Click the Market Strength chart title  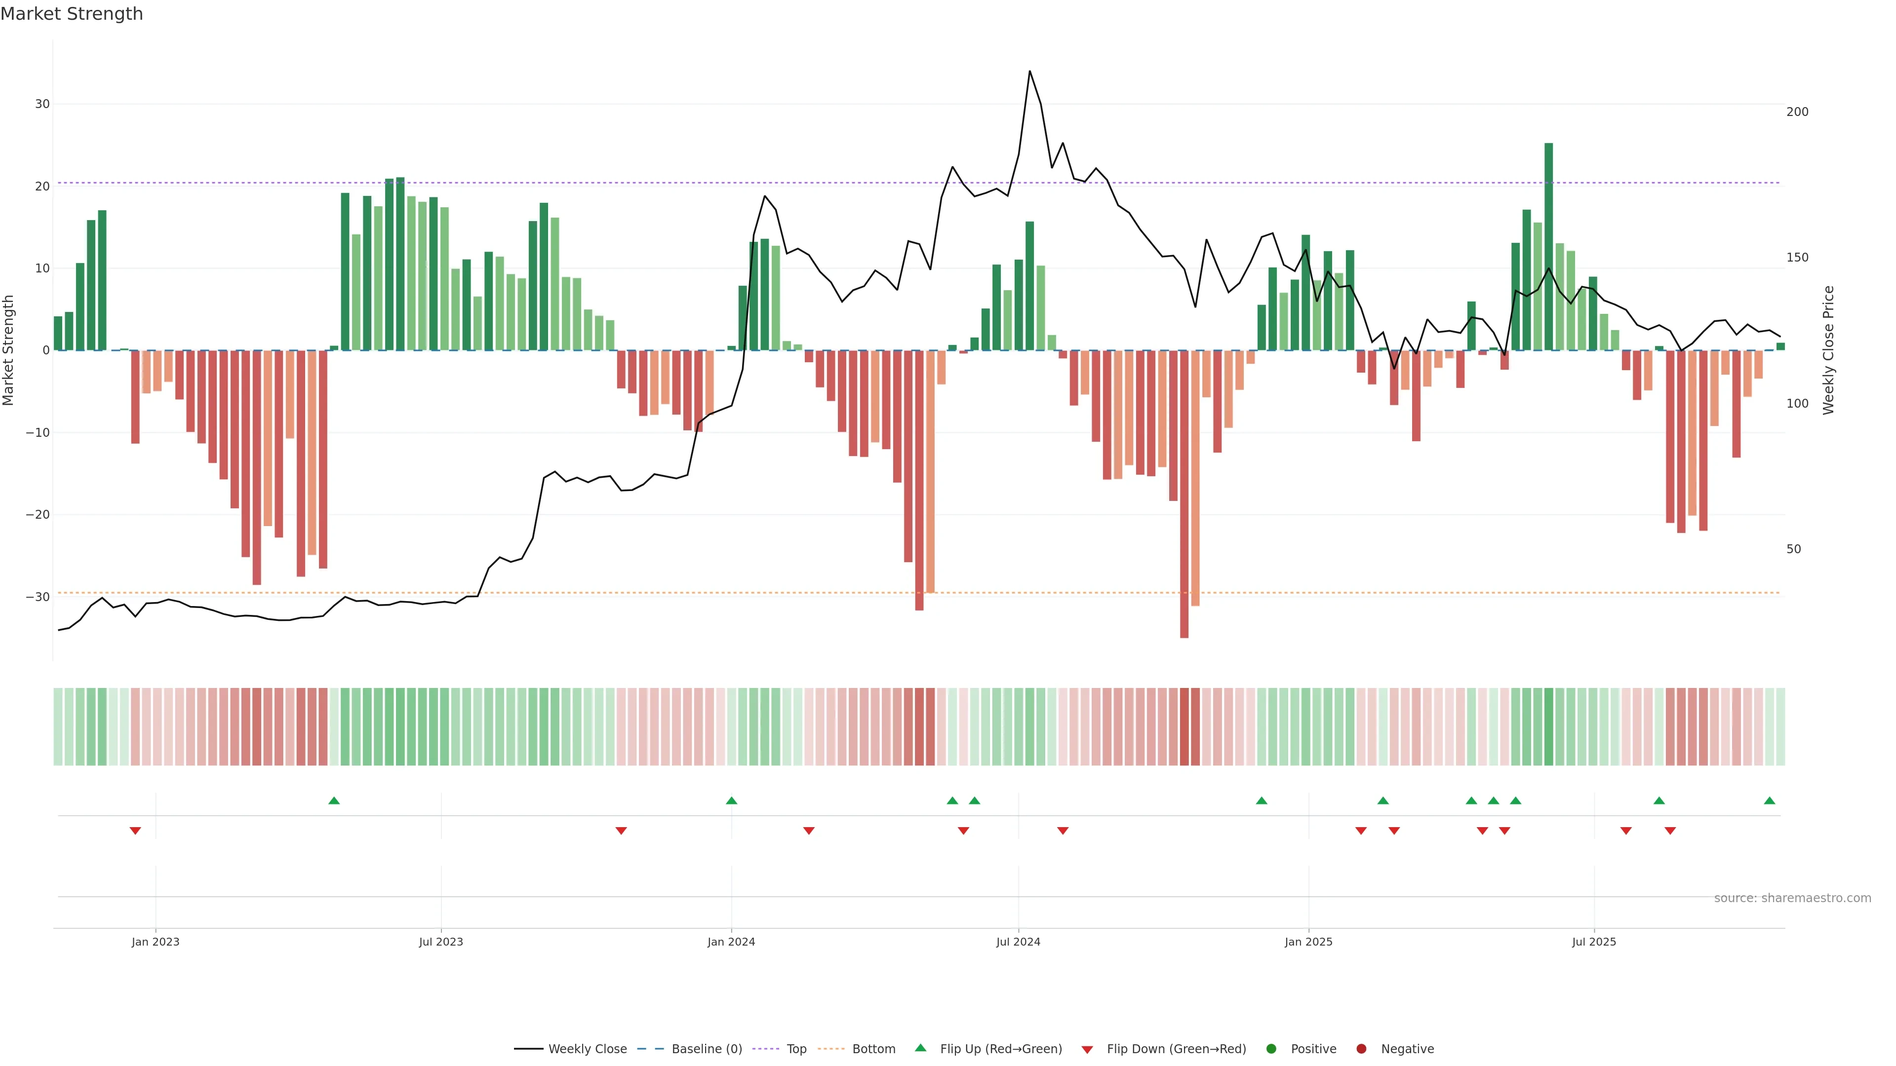(x=72, y=14)
